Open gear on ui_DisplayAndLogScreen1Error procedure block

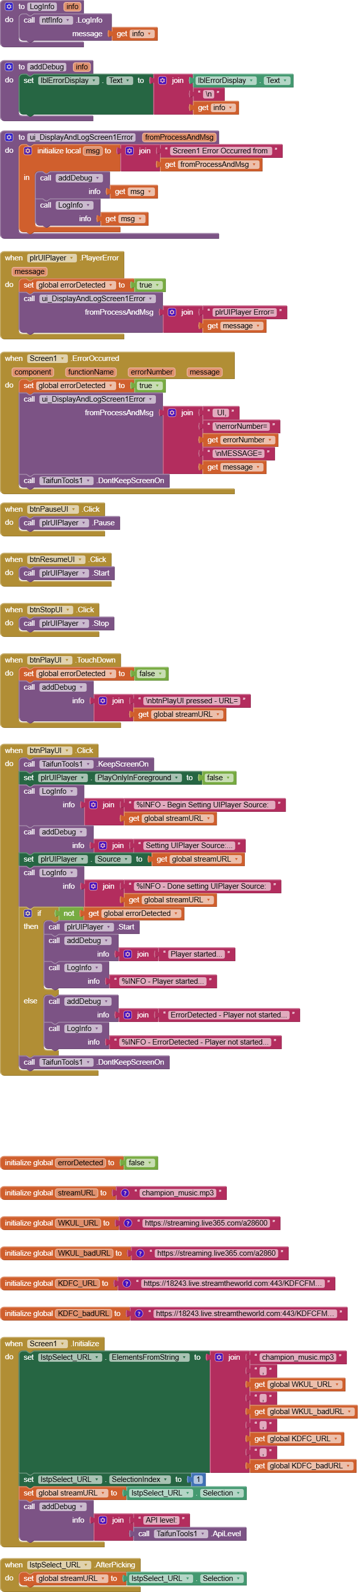[9, 137]
